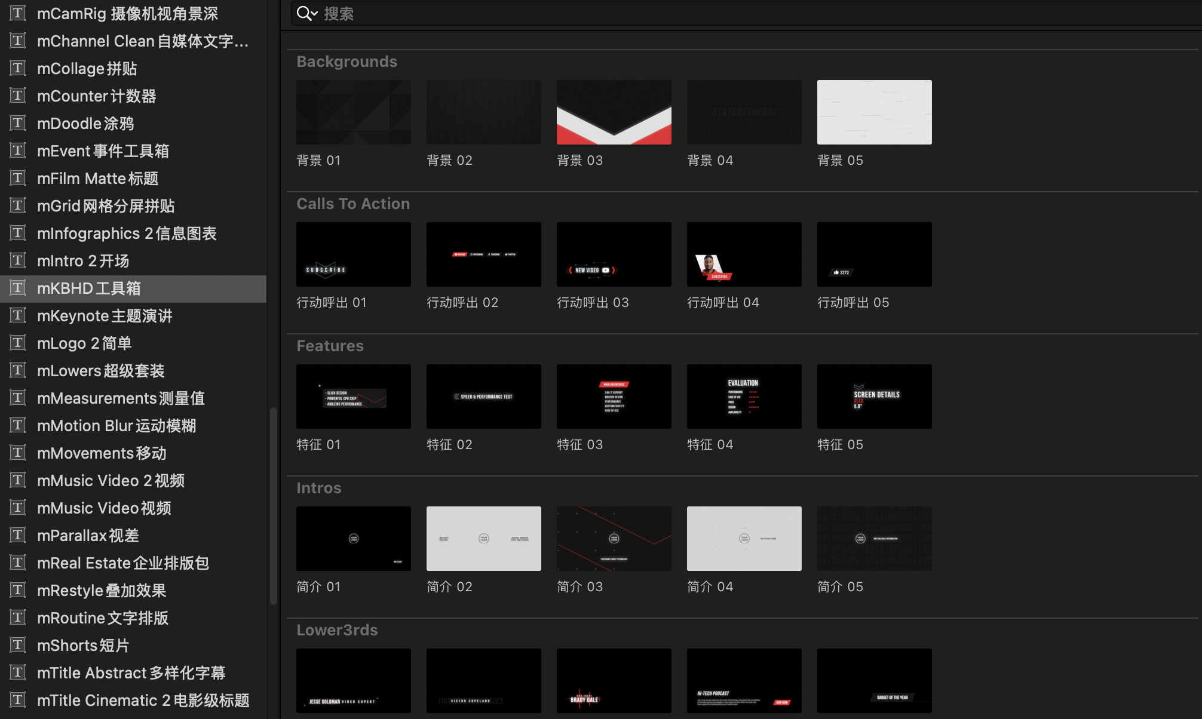Select mRestyle 叠加效果 category

(133, 590)
